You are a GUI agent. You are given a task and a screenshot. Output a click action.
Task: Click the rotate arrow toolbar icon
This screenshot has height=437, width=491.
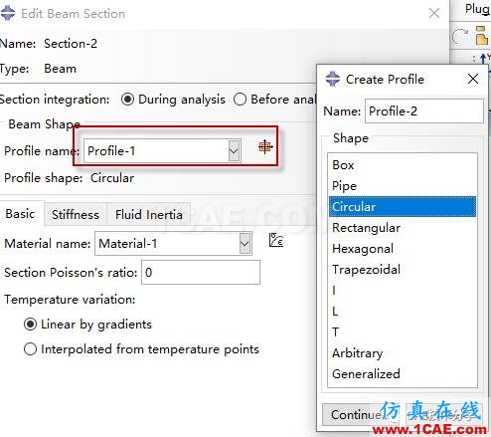[x=460, y=37]
